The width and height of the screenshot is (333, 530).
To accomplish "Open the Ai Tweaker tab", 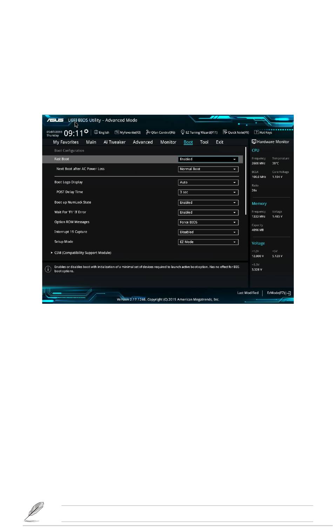I will pos(115,142).
